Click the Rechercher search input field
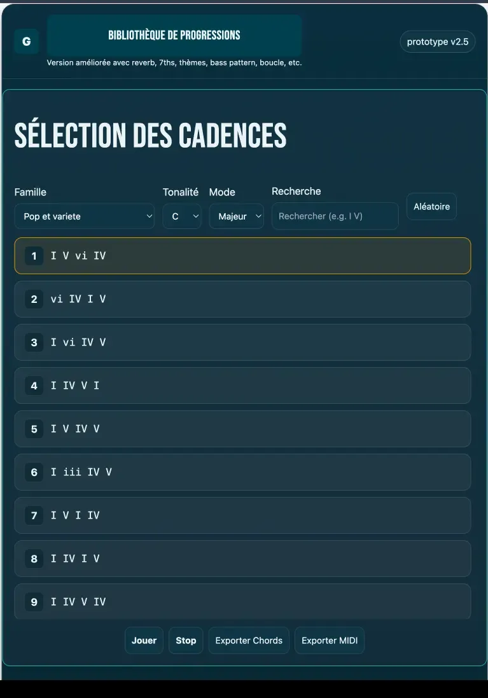Image resolution: width=488 pixels, height=698 pixels. point(335,216)
